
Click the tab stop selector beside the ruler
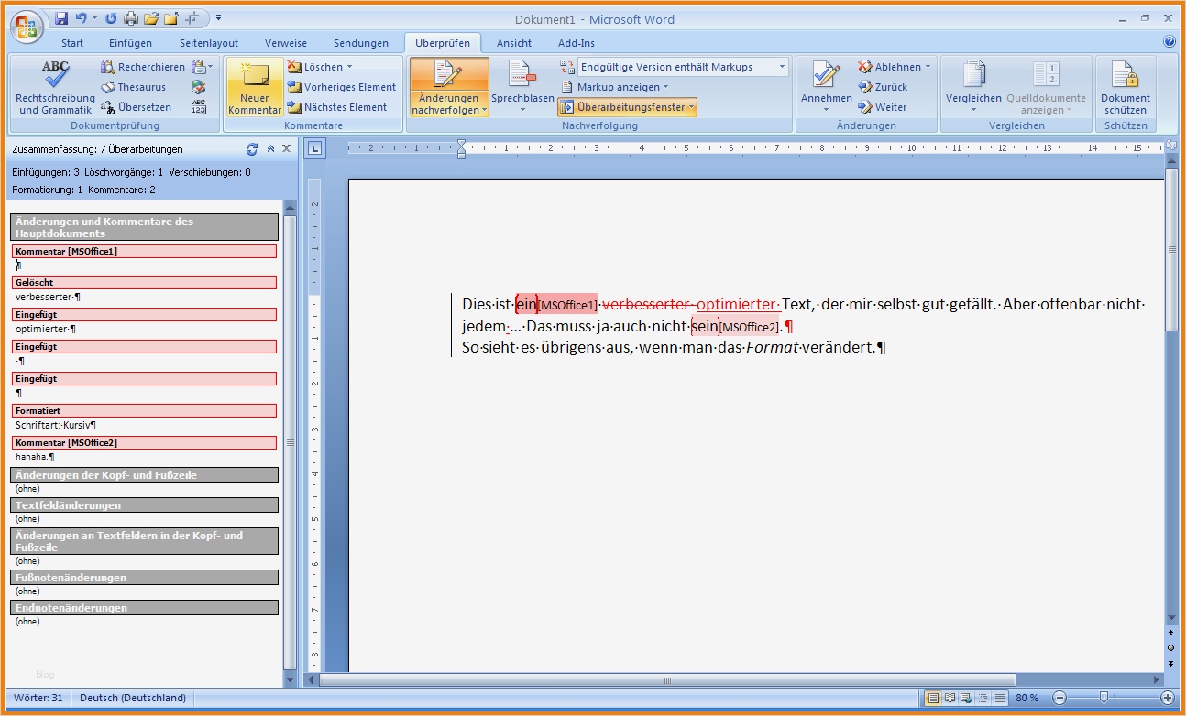click(313, 147)
